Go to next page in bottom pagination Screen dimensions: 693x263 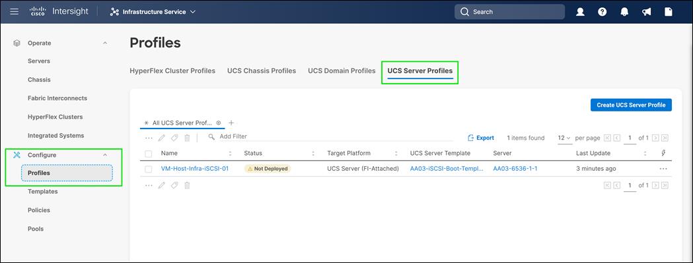[x=655, y=185]
